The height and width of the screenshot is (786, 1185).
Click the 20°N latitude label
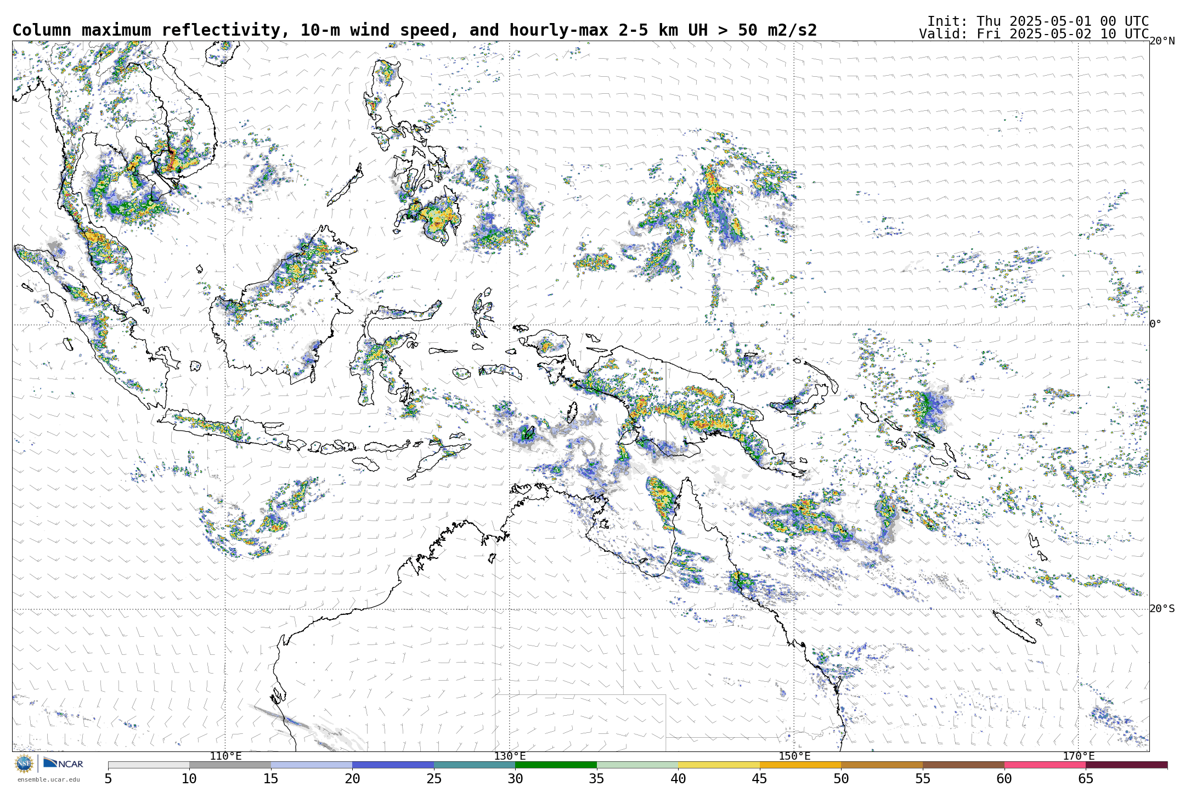tap(1162, 41)
